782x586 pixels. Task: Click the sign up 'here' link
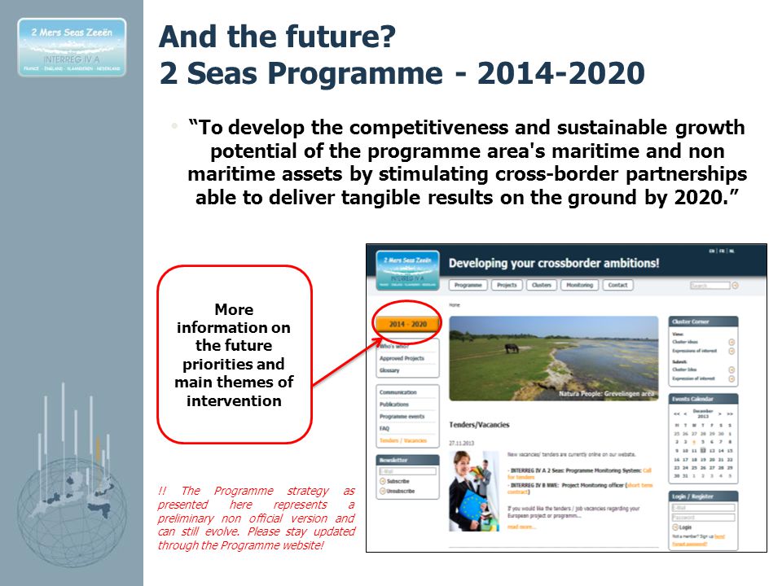click(719, 536)
